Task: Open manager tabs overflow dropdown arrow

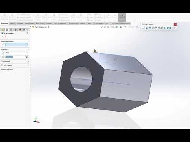Action: [x=26, y=30]
